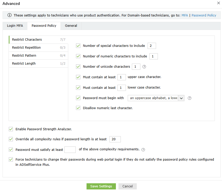Switch to the General tab
Screen dimensions: 222x191
coord(71,26)
